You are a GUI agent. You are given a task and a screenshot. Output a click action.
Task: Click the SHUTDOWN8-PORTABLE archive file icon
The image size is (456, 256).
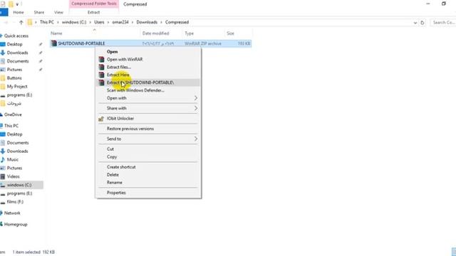point(54,43)
